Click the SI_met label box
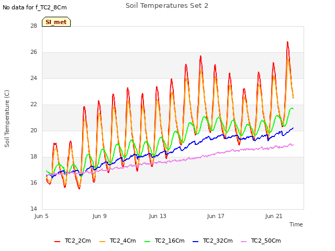Viewport: 335px width, 251px height. pos(56,22)
